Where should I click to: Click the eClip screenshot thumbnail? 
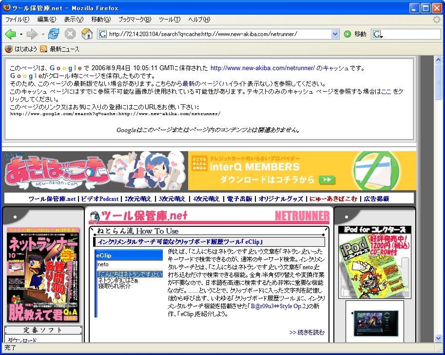pos(129,283)
